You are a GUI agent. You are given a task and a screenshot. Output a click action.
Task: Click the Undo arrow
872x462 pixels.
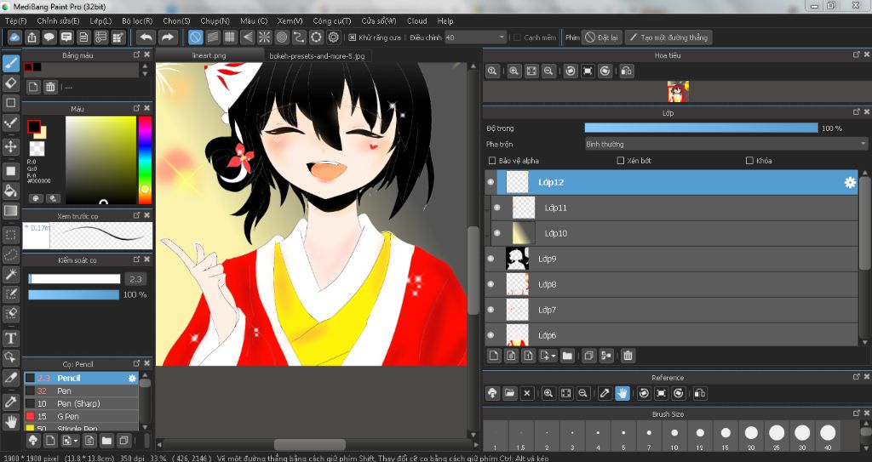click(x=146, y=37)
